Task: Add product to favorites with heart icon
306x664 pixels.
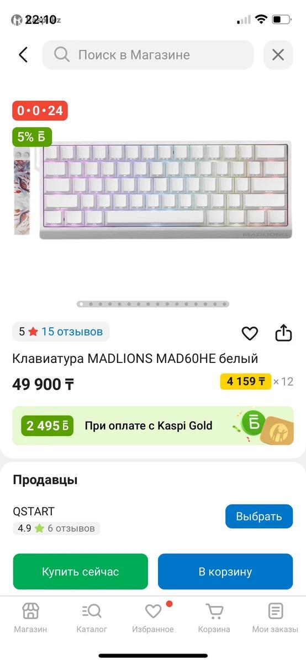Action: click(x=250, y=333)
